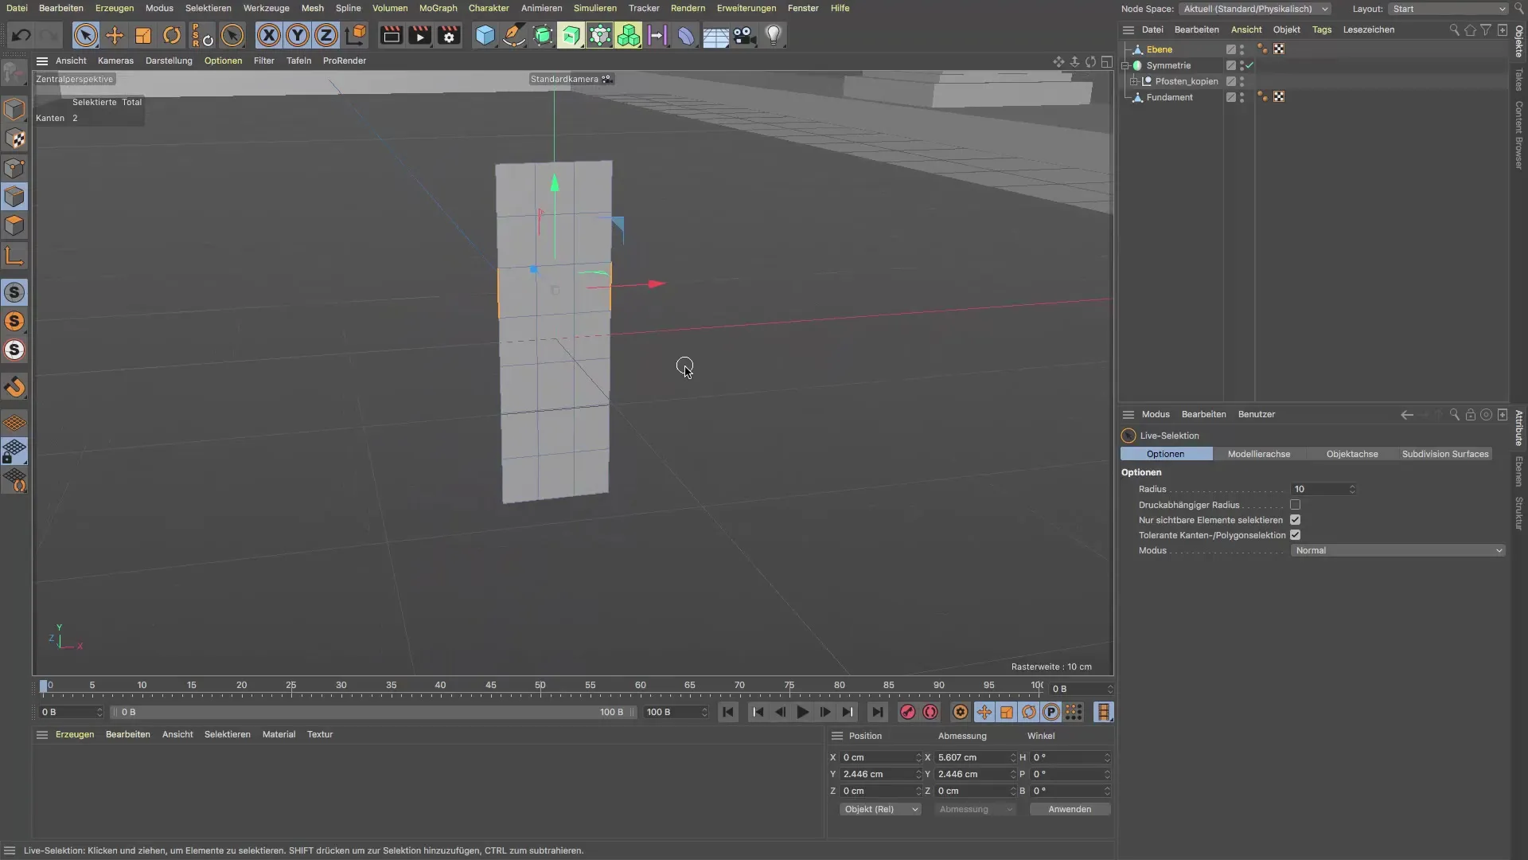The image size is (1528, 860).
Task: Switch to Points mode in sidebar
Action: (14, 168)
